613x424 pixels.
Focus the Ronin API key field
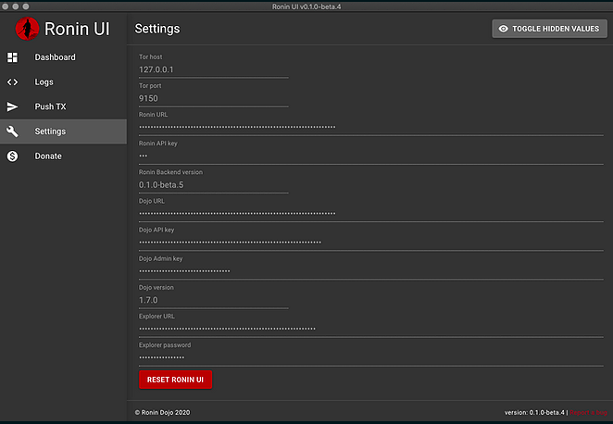point(371,156)
